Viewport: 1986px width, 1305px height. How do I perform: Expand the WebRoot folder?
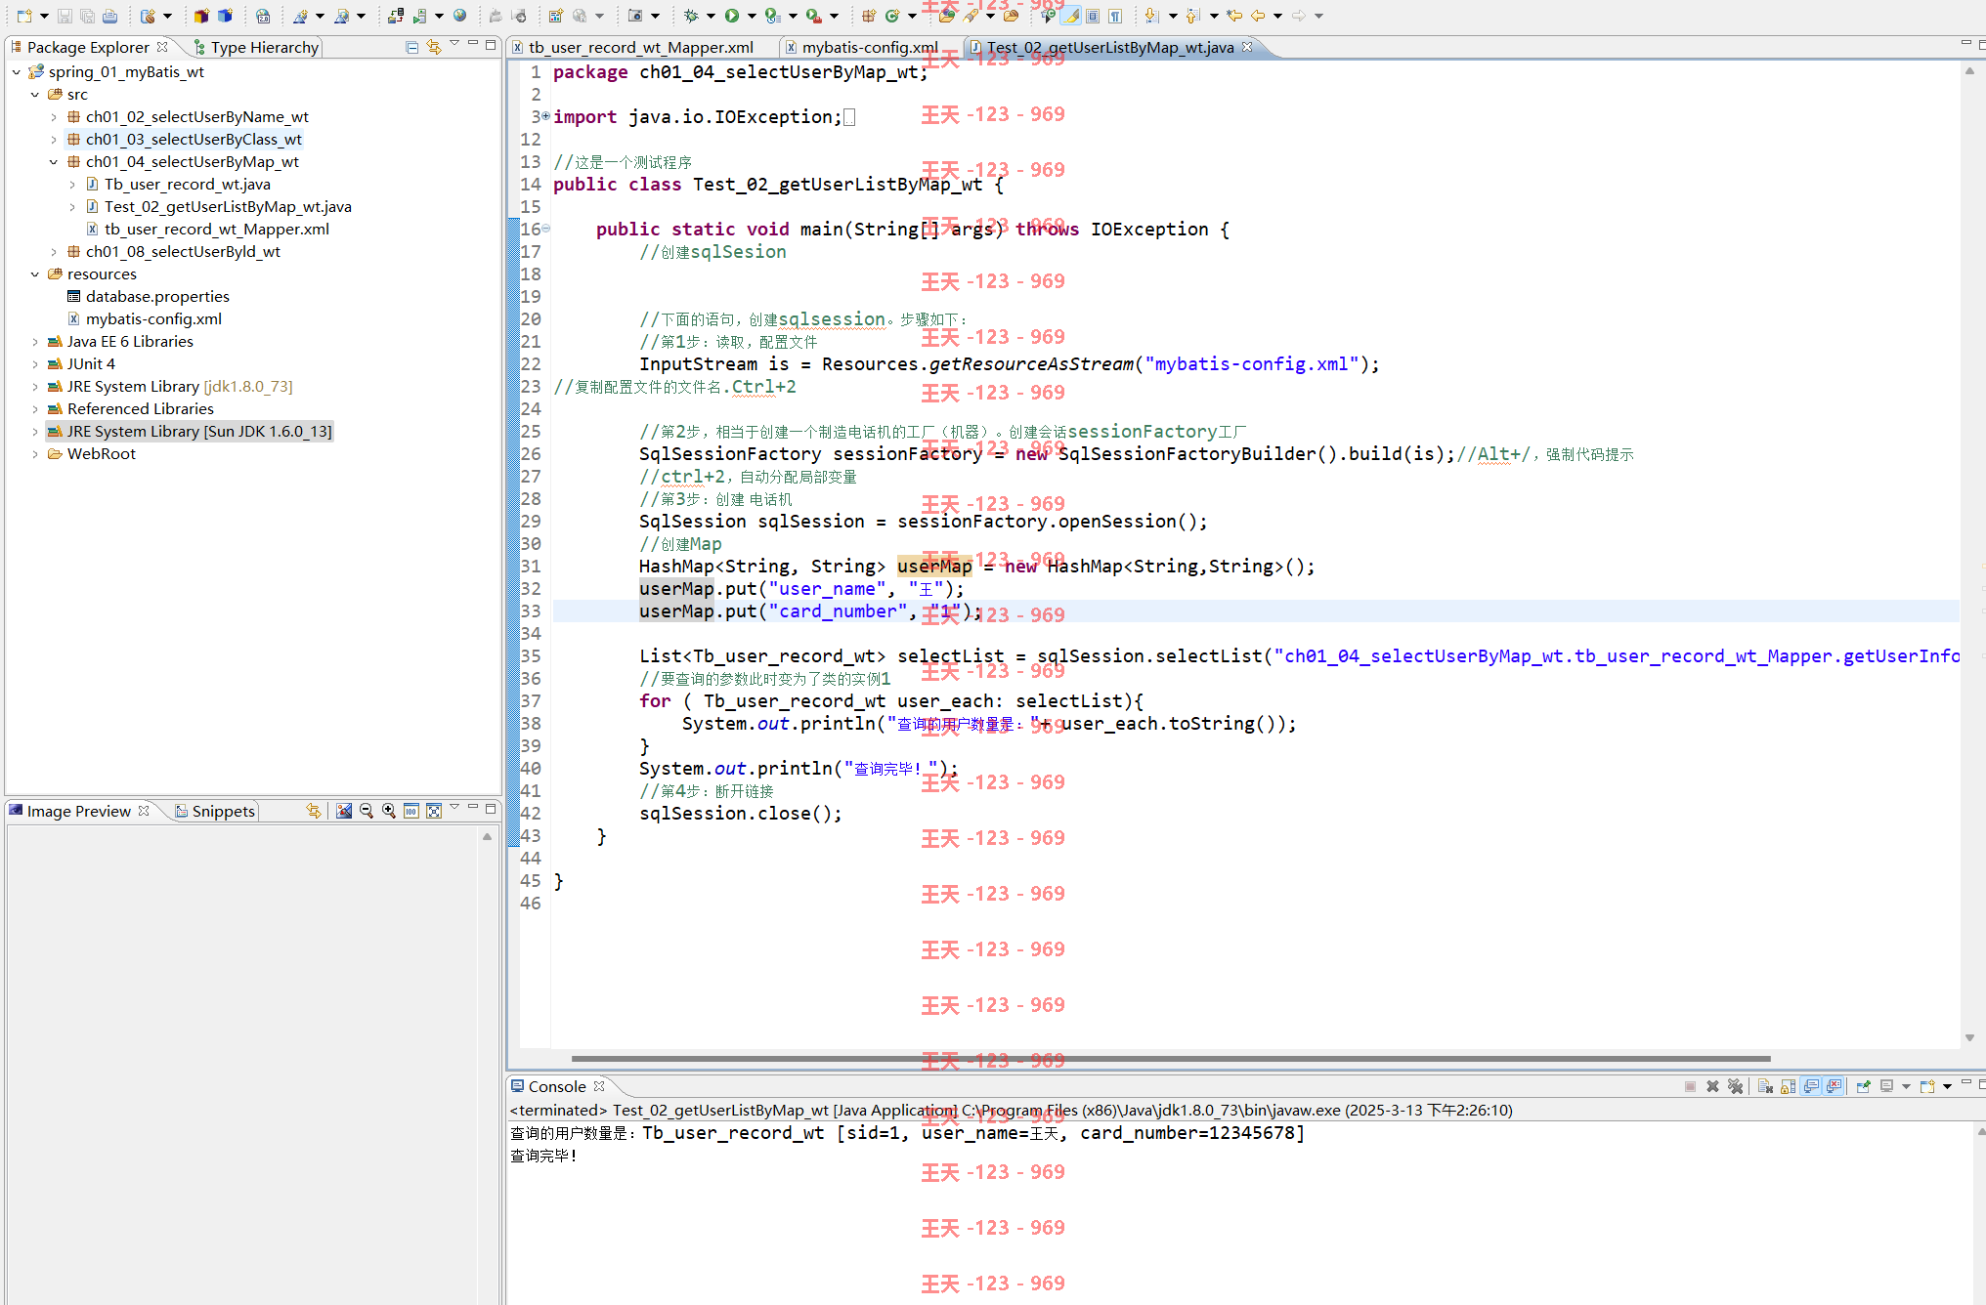[35, 454]
